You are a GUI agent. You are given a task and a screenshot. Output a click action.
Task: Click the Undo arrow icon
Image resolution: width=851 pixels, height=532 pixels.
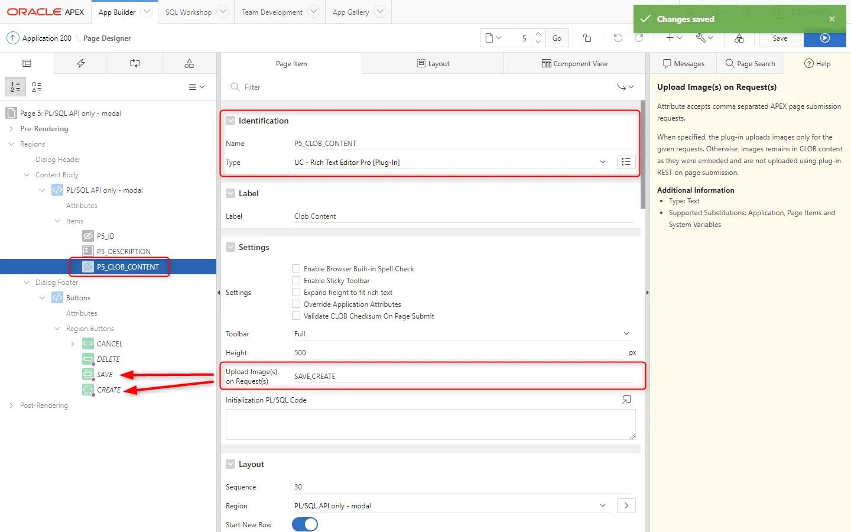click(x=618, y=38)
